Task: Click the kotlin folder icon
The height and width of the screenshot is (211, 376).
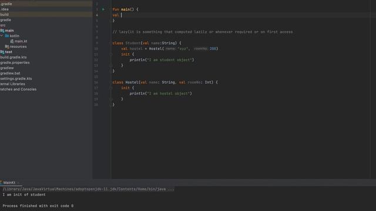Action: point(7,36)
